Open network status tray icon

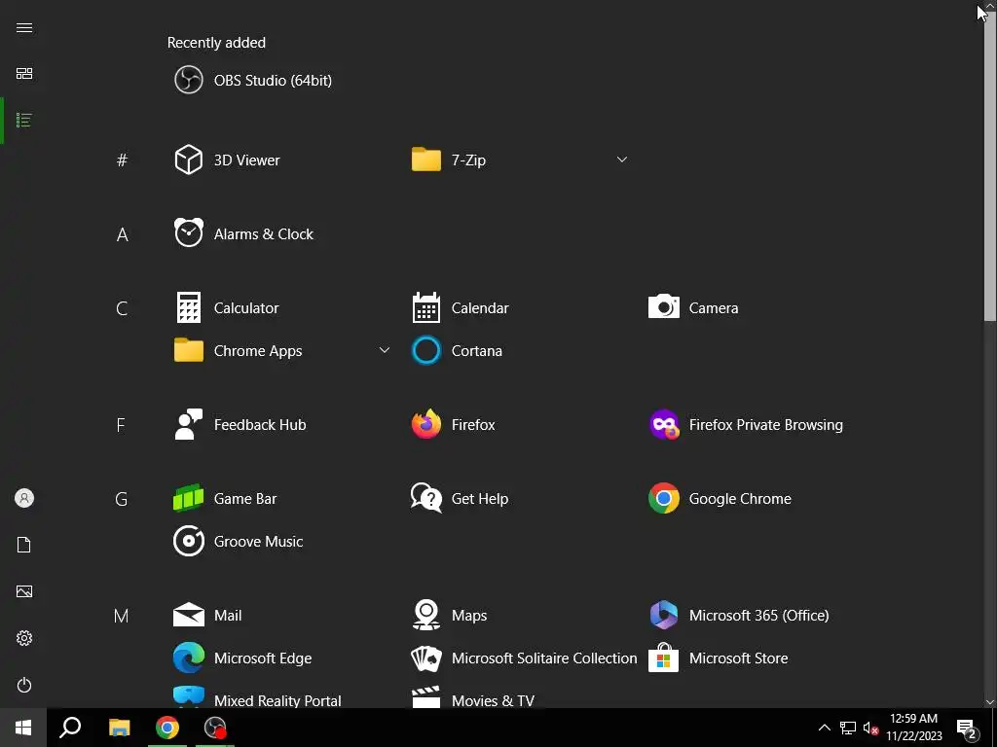[x=848, y=728]
